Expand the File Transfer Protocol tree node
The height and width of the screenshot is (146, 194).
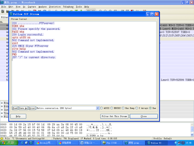pos(2,117)
